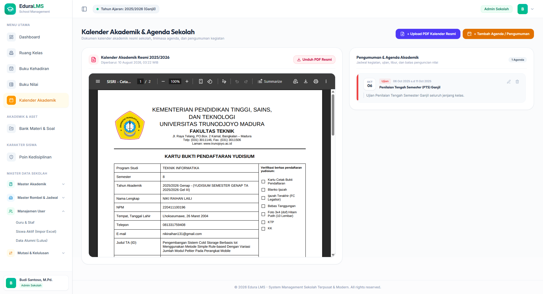Tick the Kartu Cetak Bukti Pendaftaran checkbox

[x=263, y=182]
